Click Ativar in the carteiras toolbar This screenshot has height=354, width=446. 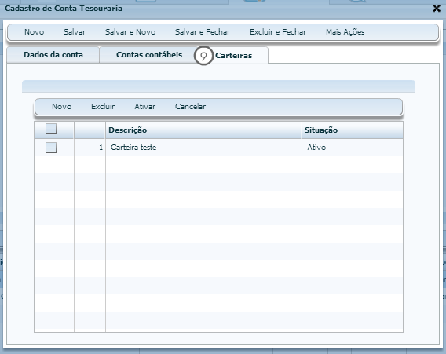click(144, 106)
